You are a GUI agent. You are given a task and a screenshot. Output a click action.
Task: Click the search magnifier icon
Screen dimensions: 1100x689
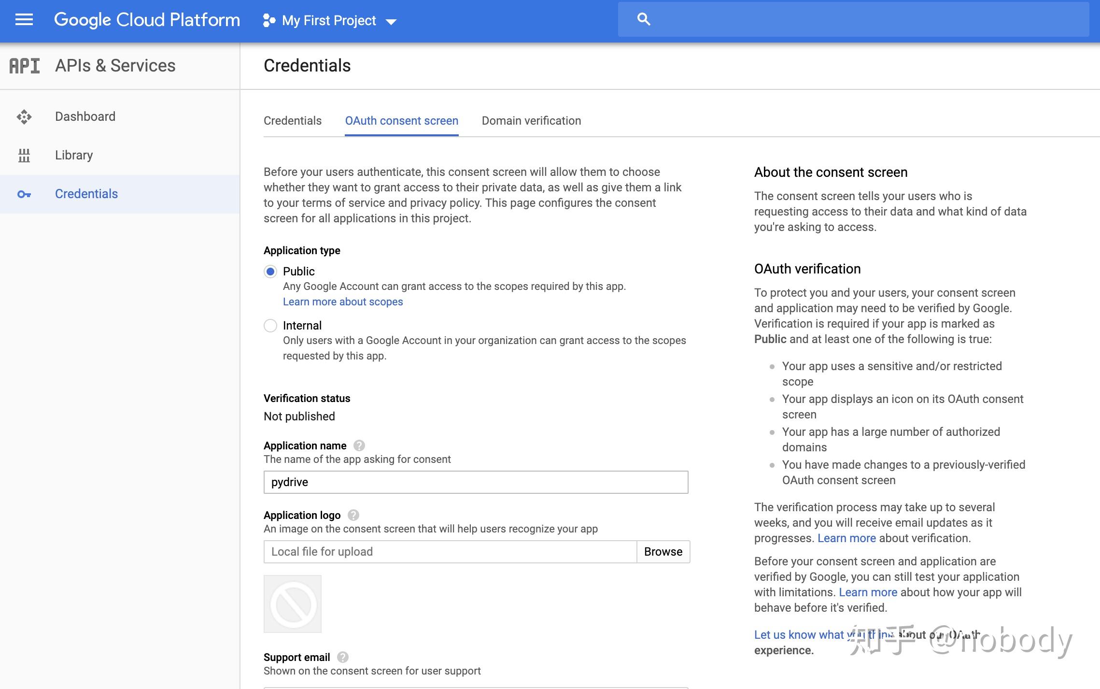click(x=644, y=18)
